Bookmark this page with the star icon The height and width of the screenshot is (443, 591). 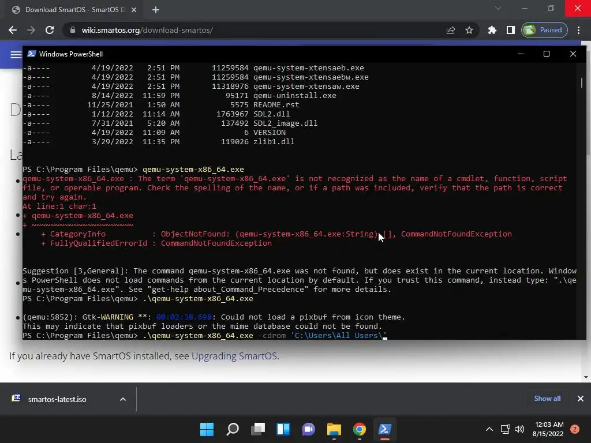point(469,30)
